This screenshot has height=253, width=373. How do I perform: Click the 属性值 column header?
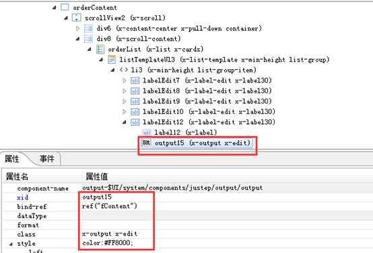(96, 176)
